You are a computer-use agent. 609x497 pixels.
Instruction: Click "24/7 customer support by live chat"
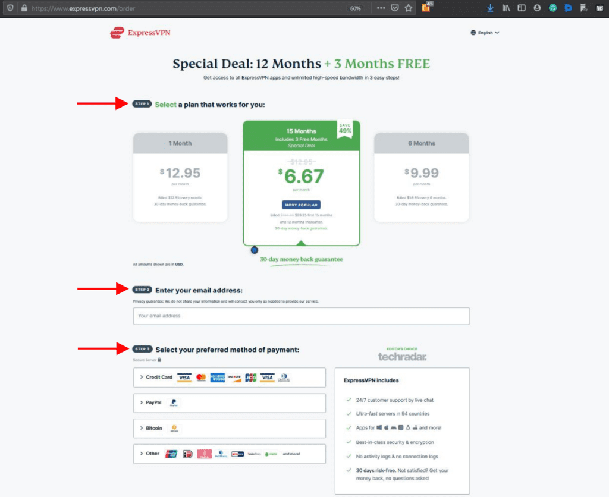[395, 400]
